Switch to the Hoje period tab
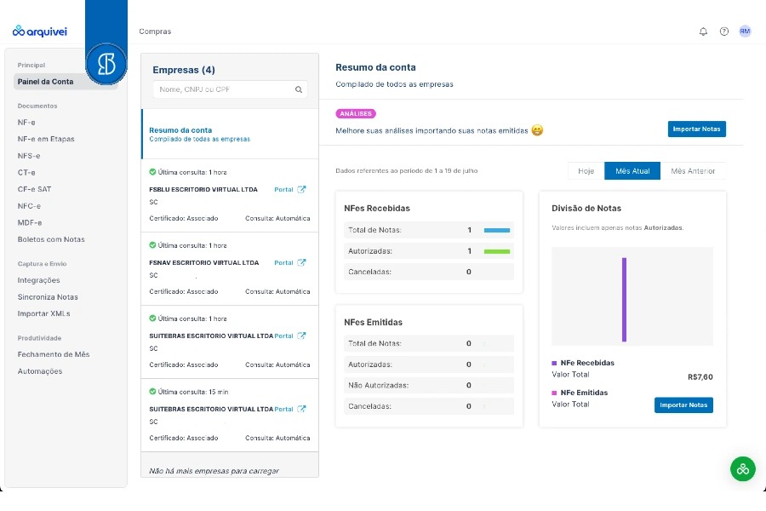Viewport: 766px width, 511px height. [586, 170]
